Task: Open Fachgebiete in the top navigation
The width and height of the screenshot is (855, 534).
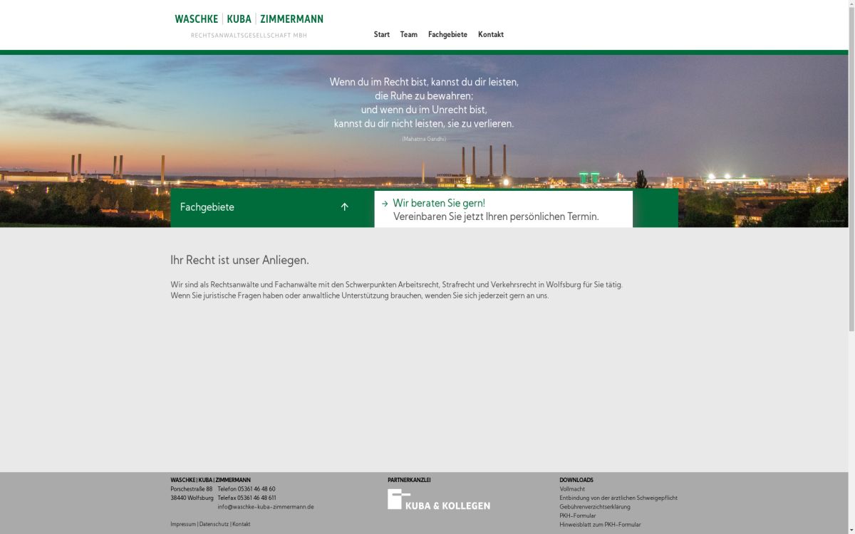Action: (x=447, y=35)
